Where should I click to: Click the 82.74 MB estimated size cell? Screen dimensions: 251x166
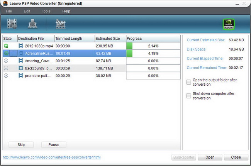[x=103, y=61]
